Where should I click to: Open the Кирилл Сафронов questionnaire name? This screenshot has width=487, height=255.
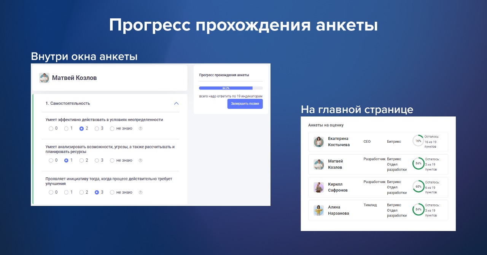pos(338,187)
